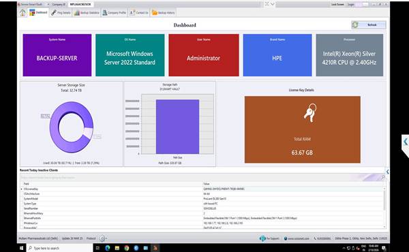Click the Login button in title bar

coord(351,5)
